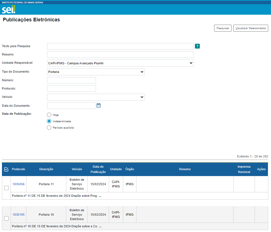This screenshot has width=271, height=232.
Task: Toggle the select-all checkbox in table header
Action: click(x=6, y=169)
